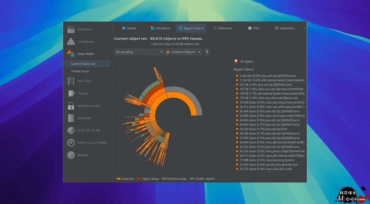Open the Inspections tab
This screenshot has height=204, width=370.
click(x=285, y=28)
